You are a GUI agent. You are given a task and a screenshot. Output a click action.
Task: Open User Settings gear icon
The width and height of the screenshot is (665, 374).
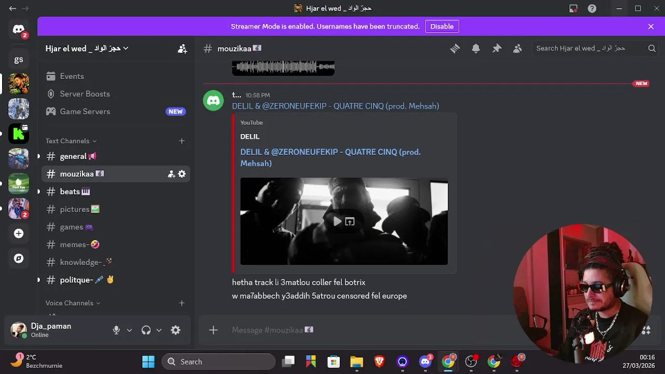click(x=176, y=330)
